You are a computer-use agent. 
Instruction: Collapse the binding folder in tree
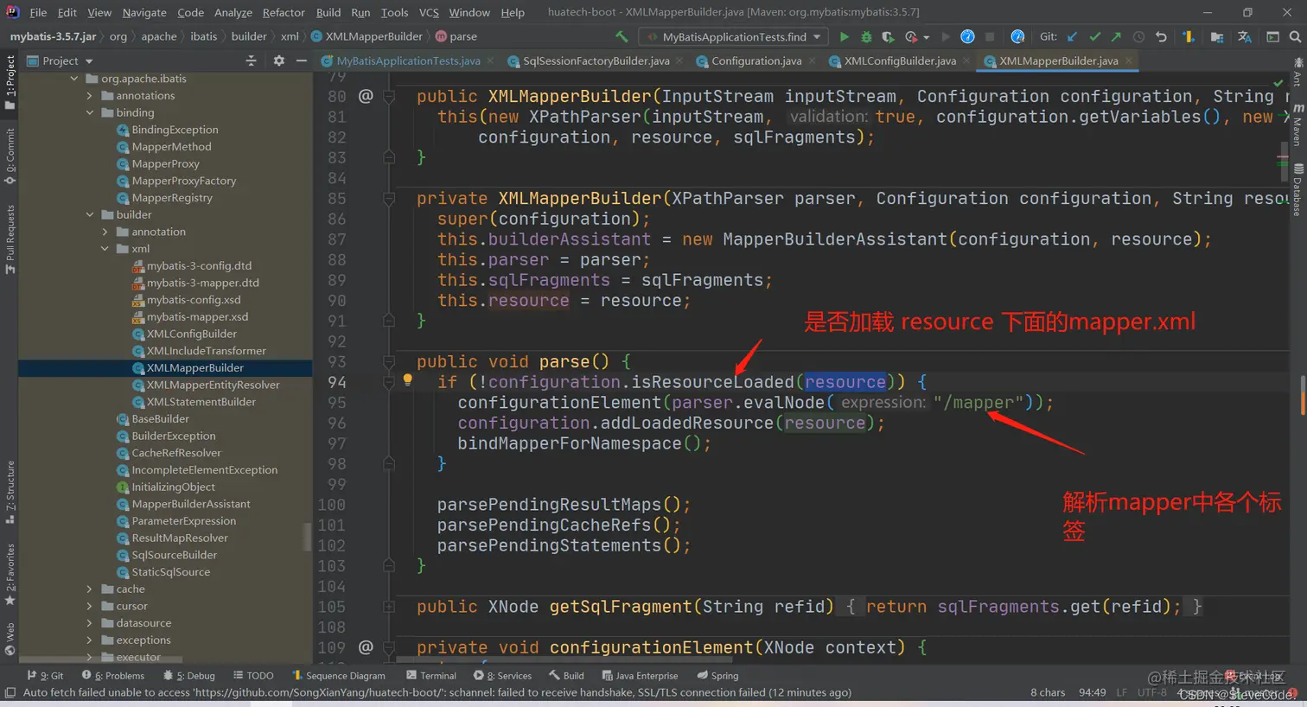click(89, 112)
